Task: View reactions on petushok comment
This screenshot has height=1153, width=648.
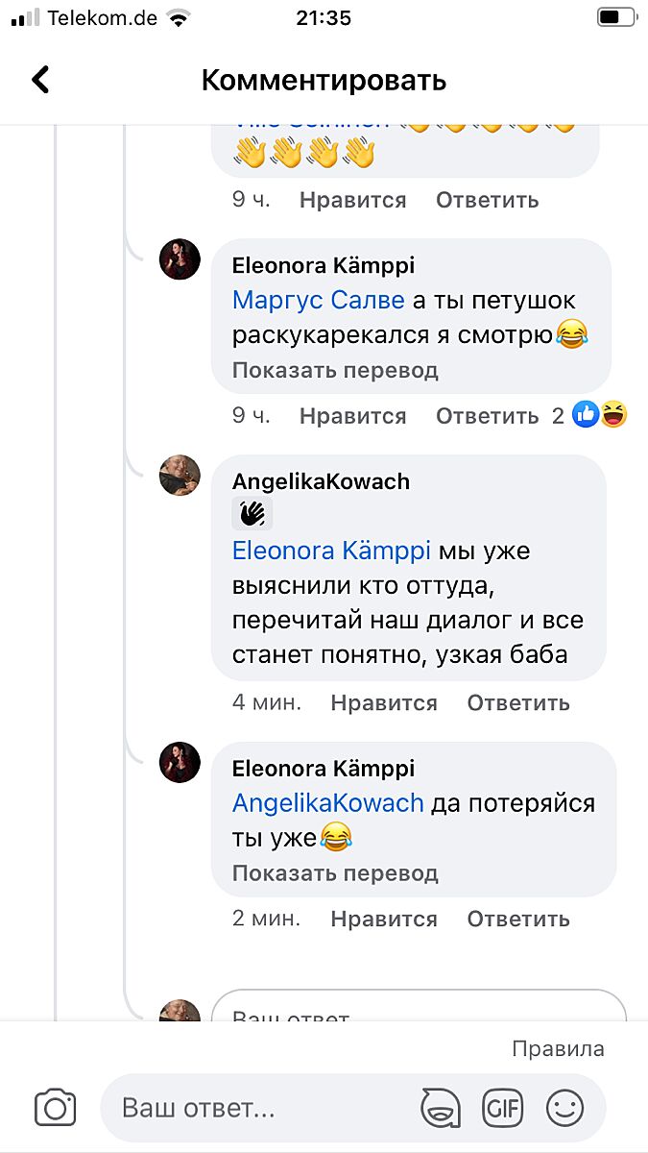Action: pos(598,415)
